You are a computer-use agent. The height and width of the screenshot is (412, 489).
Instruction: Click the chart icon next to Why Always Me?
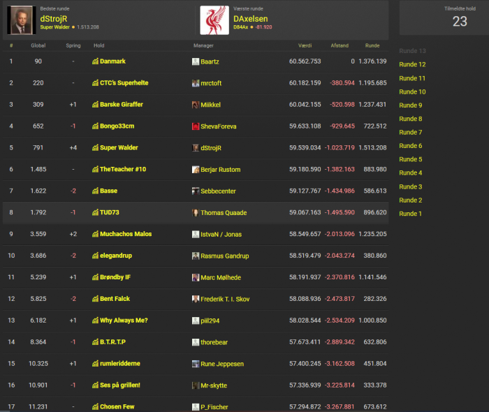[x=95, y=321]
